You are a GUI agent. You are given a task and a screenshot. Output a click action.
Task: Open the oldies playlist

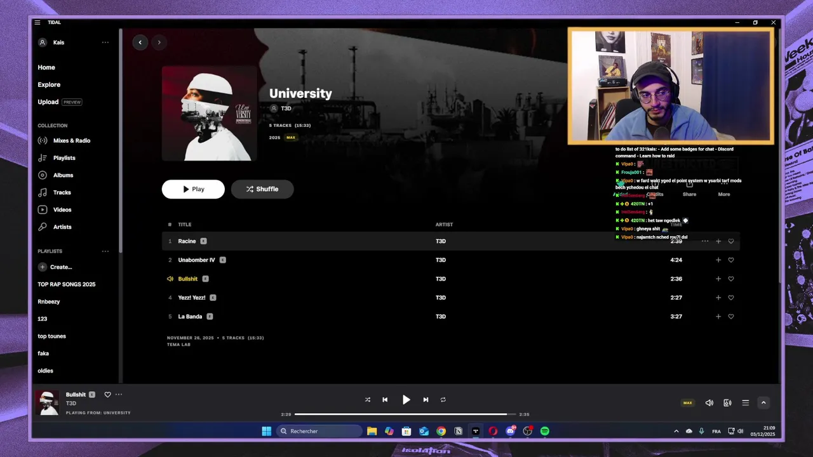click(x=46, y=371)
